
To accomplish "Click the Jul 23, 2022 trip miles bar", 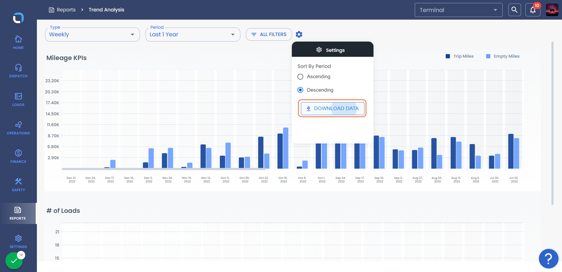I will 511,151.
